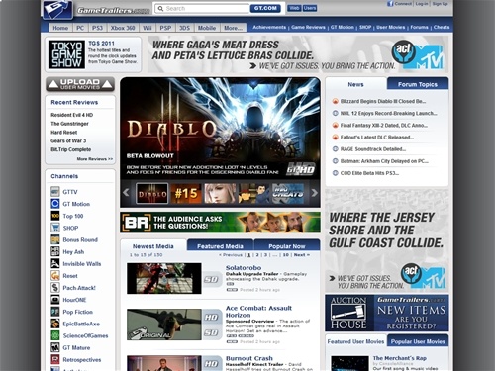Open the Gears of War 3 review
This screenshot has width=495, height=371.
[x=68, y=140]
